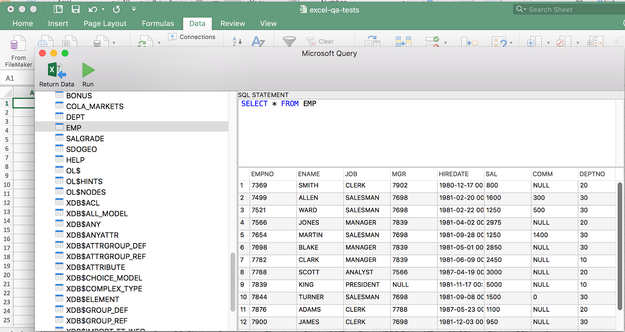Click the Subtotal icon
The image size is (625, 332).
click(595, 41)
